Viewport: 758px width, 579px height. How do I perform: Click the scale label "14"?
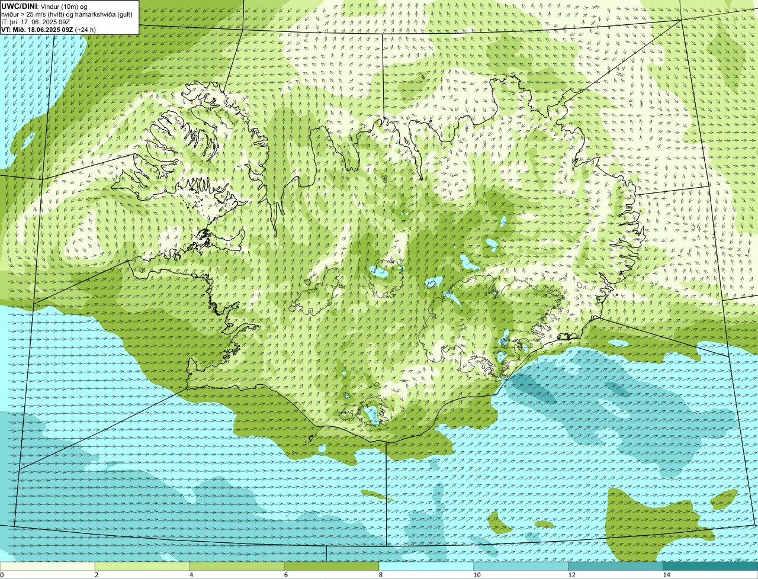[x=666, y=575]
